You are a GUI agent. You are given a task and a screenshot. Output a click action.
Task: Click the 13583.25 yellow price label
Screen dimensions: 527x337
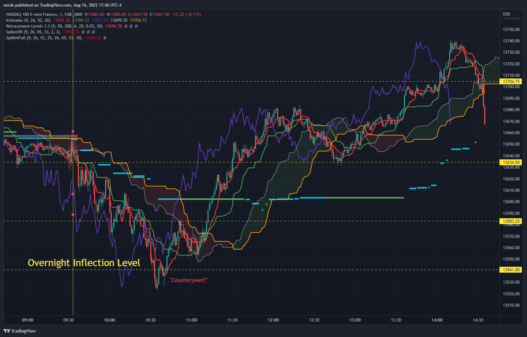click(511, 221)
